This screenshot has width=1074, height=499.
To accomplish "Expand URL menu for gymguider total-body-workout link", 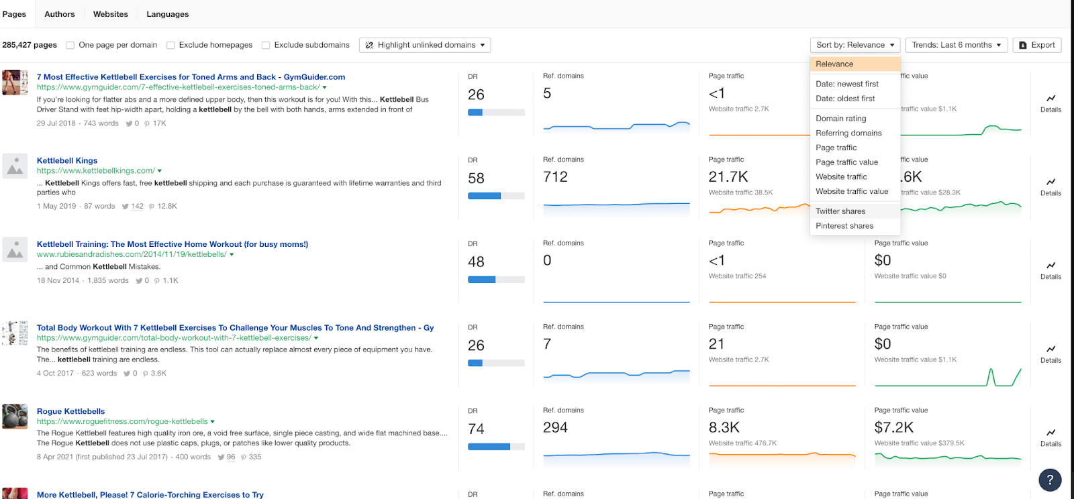I will tap(316, 338).
